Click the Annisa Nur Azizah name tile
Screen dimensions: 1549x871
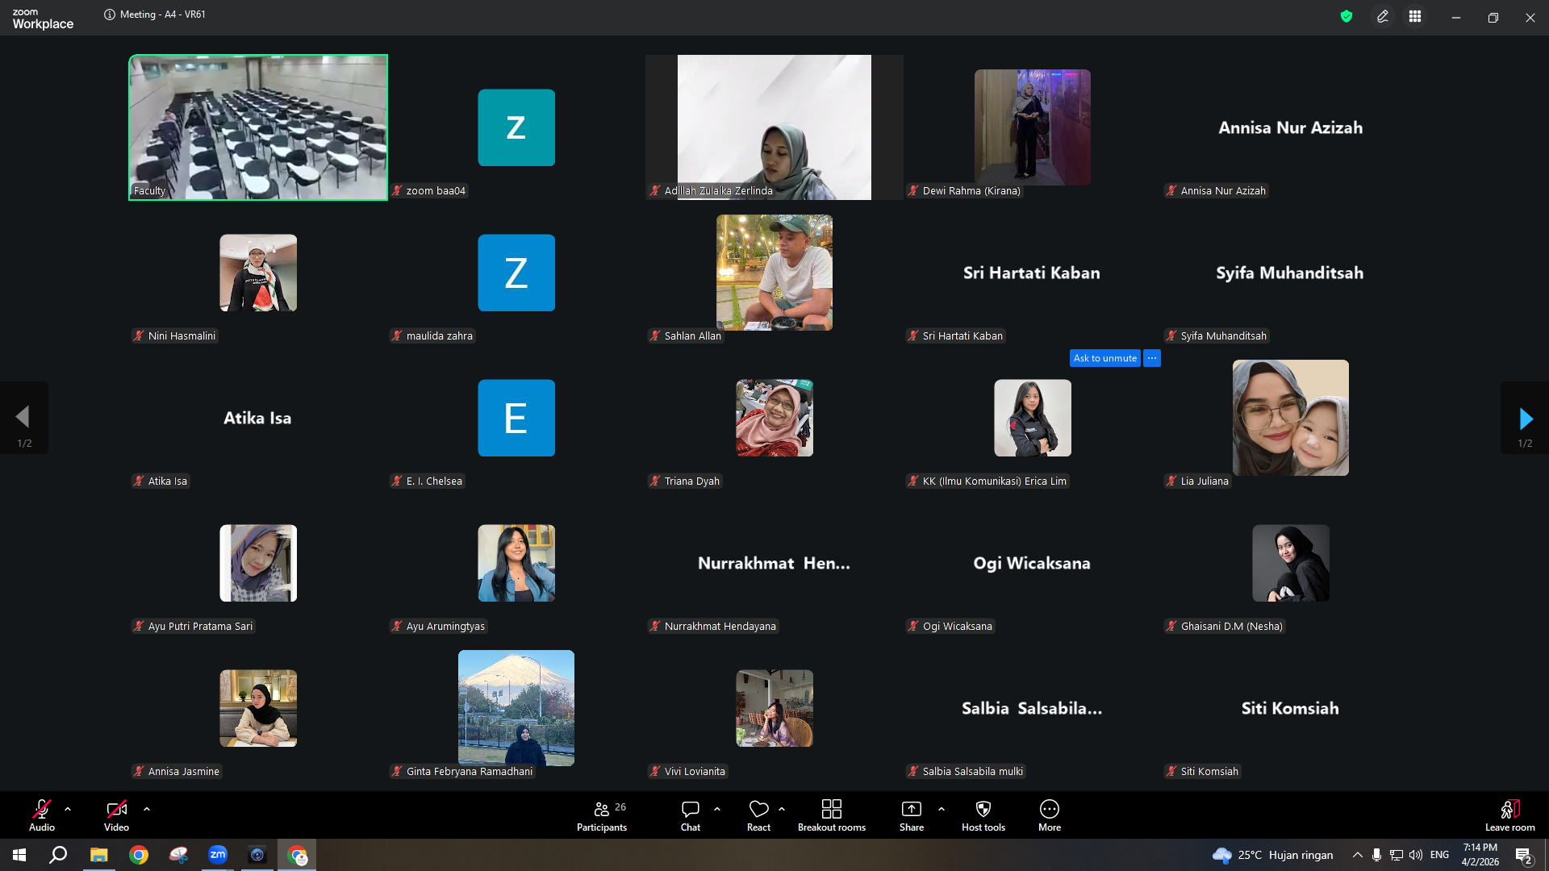1290,127
